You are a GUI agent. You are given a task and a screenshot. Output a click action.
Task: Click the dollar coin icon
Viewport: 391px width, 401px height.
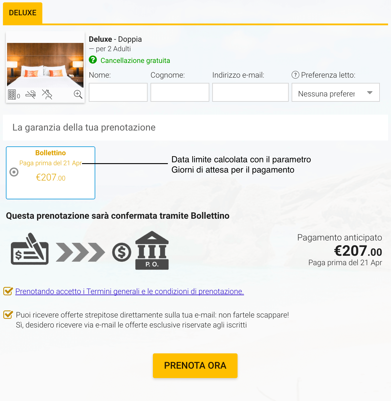pos(122,252)
